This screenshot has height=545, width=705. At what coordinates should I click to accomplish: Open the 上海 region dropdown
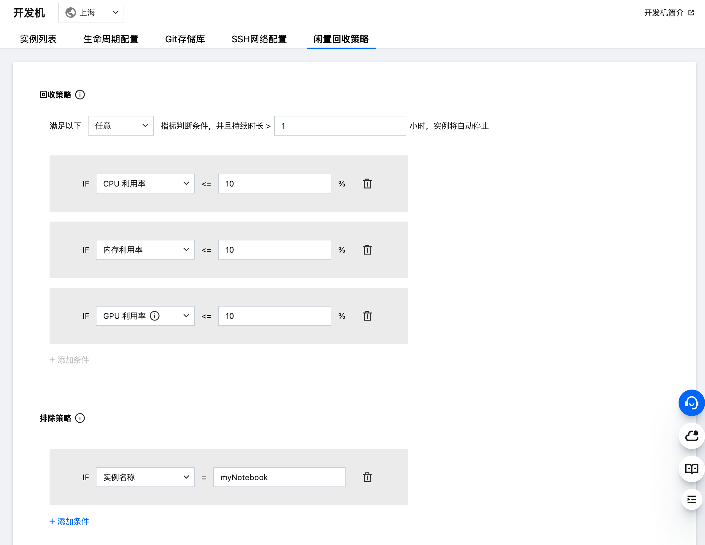point(91,13)
